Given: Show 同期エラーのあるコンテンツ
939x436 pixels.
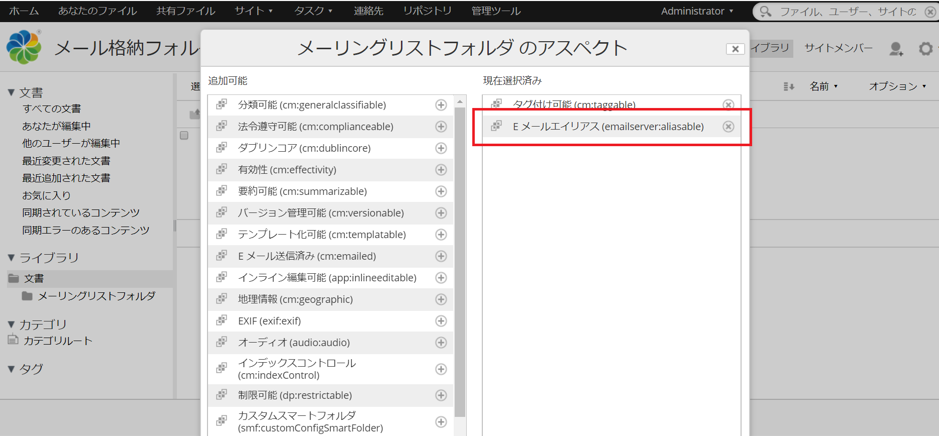Looking at the screenshot, I should tap(85, 230).
